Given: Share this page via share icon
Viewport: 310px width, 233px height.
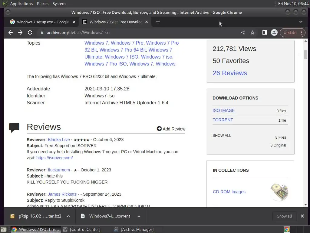Looking at the screenshot, I should [x=243, y=32].
